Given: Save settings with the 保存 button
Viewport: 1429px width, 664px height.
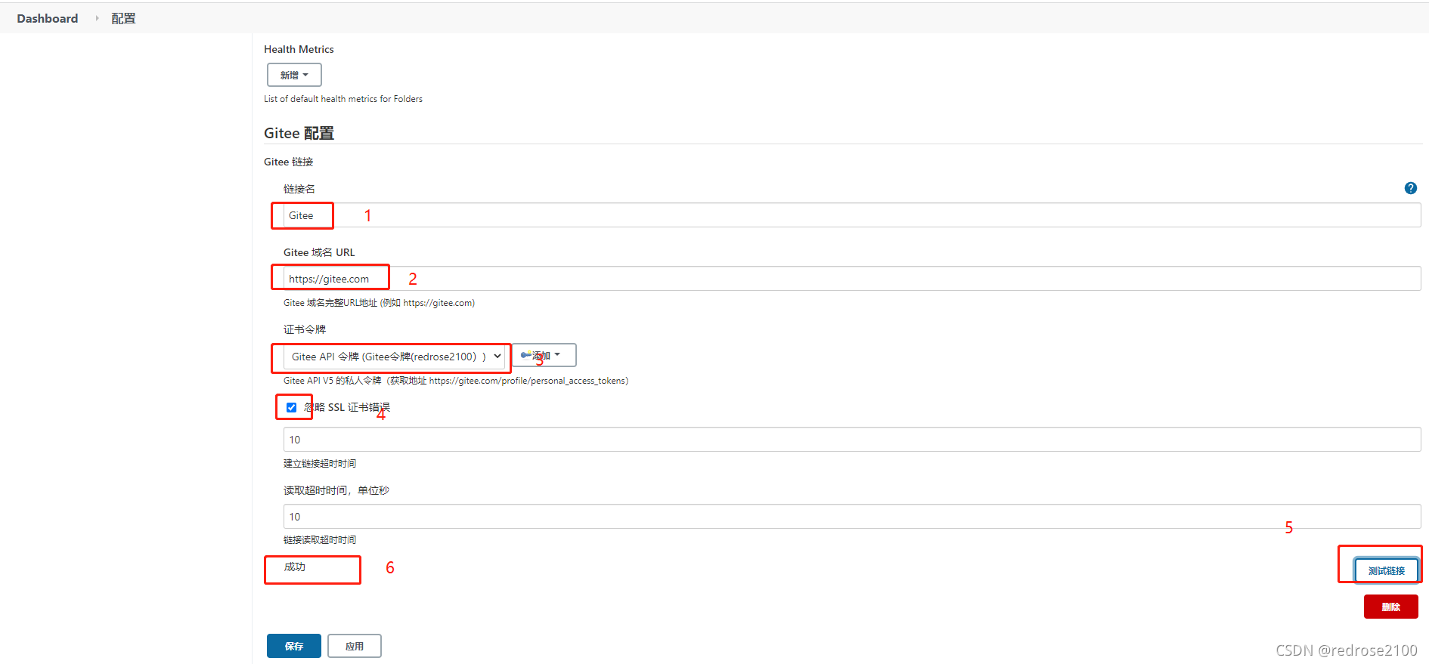Looking at the screenshot, I should (x=294, y=646).
